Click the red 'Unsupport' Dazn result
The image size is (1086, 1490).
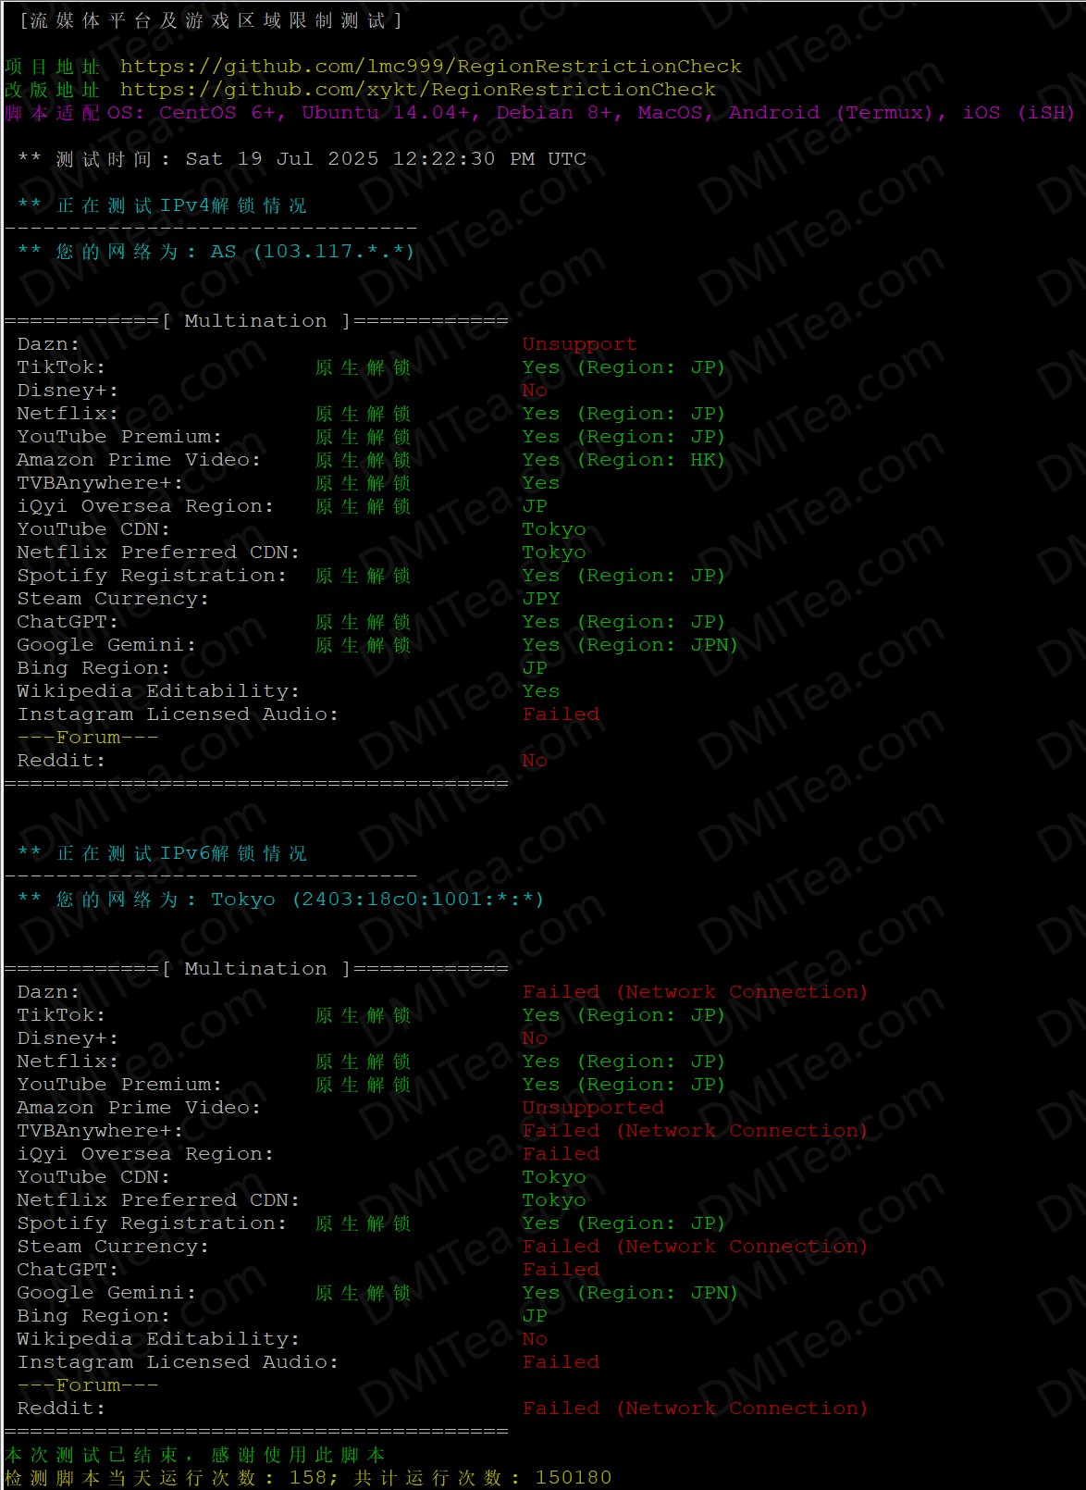[579, 344]
